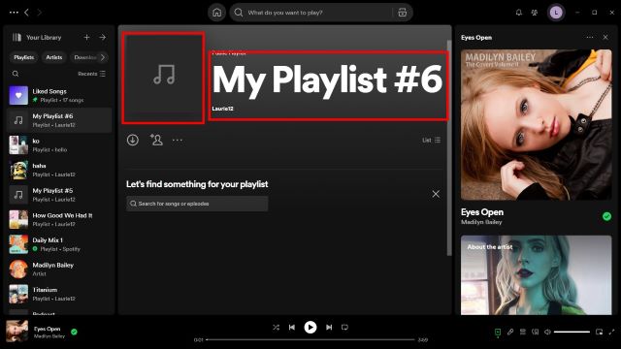Image resolution: width=621 pixels, height=349 pixels.
Task: Open the notifications bell
Action: pyautogui.click(x=519, y=13)
